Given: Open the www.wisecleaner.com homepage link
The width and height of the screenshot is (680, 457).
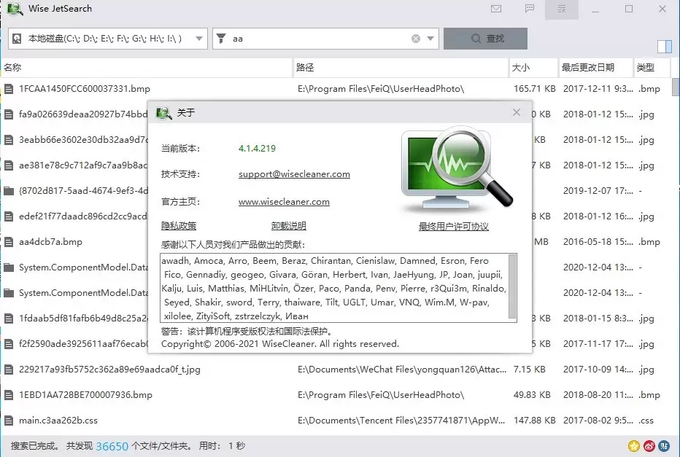Looking at the screenshot, I should [284, 202].
